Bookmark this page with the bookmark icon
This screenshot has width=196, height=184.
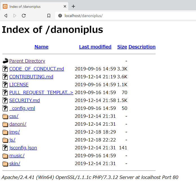(49, 16)
